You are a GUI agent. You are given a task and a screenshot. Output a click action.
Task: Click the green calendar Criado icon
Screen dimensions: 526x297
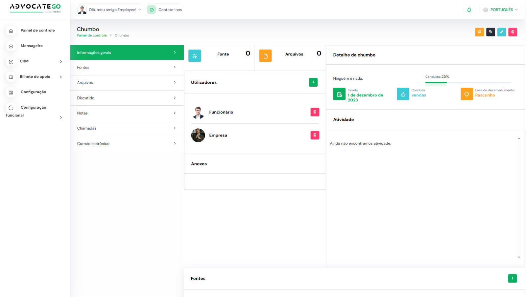tap(339, 94)
